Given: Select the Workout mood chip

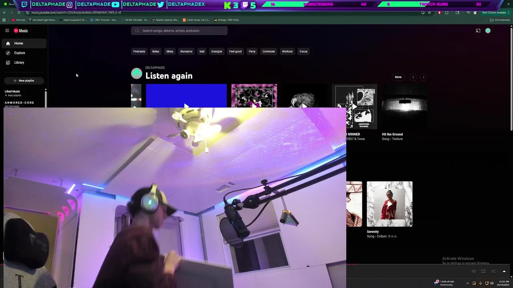Looking at the screenshot, I should click(x=287, y=51).
